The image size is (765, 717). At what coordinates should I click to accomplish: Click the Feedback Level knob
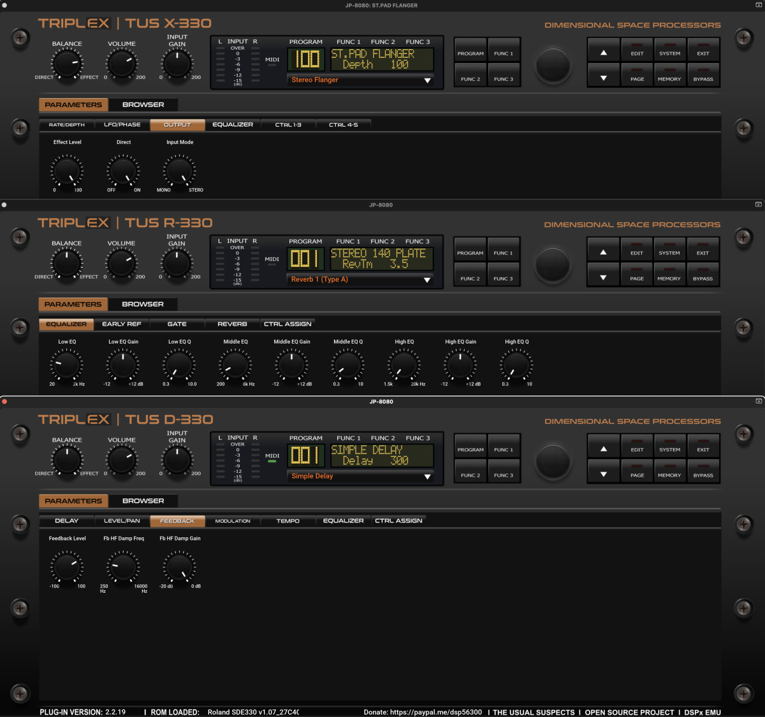(67, 567)
